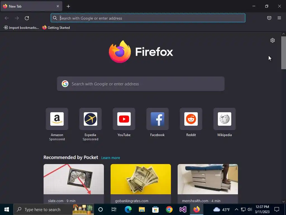The width and height of the screenshot is (286, 215).
Task: Open Cortana circle icon in taskbar
Action: point(101,209)
